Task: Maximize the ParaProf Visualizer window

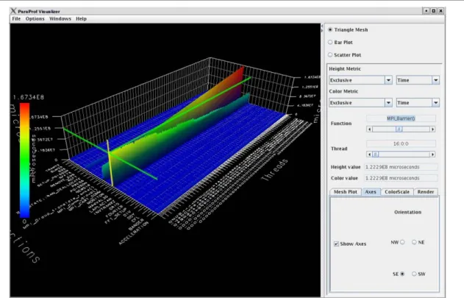Action: point(434,10)
